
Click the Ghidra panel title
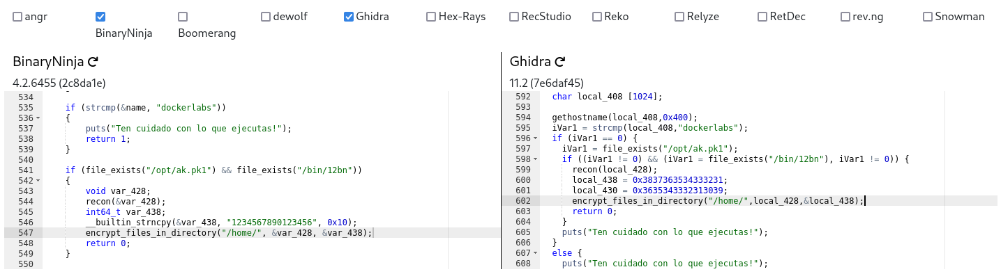tap(530, 62)
